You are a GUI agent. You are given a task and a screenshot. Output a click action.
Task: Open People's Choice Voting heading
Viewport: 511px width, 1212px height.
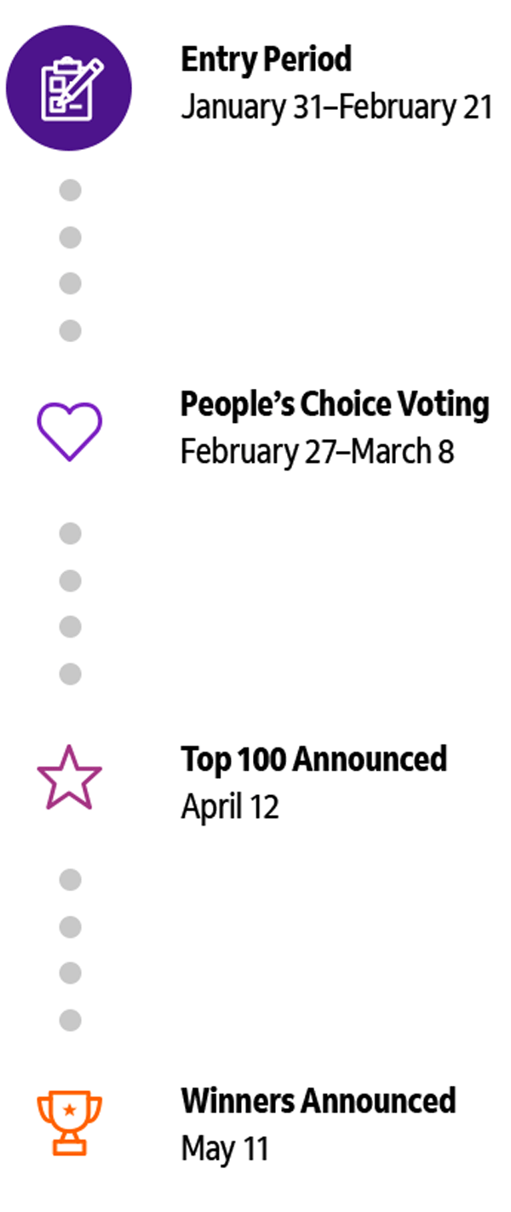point(335,404)
